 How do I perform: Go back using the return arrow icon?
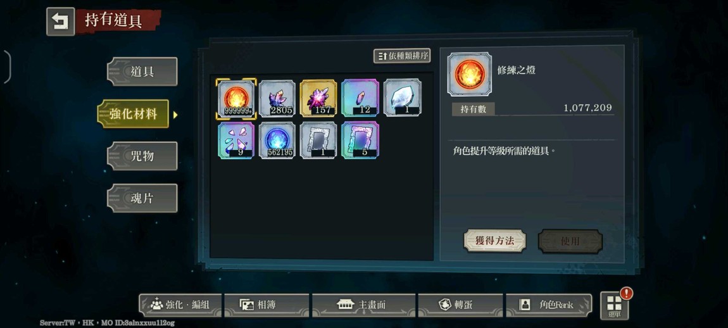pyautogui.click(x=60, y=22)
